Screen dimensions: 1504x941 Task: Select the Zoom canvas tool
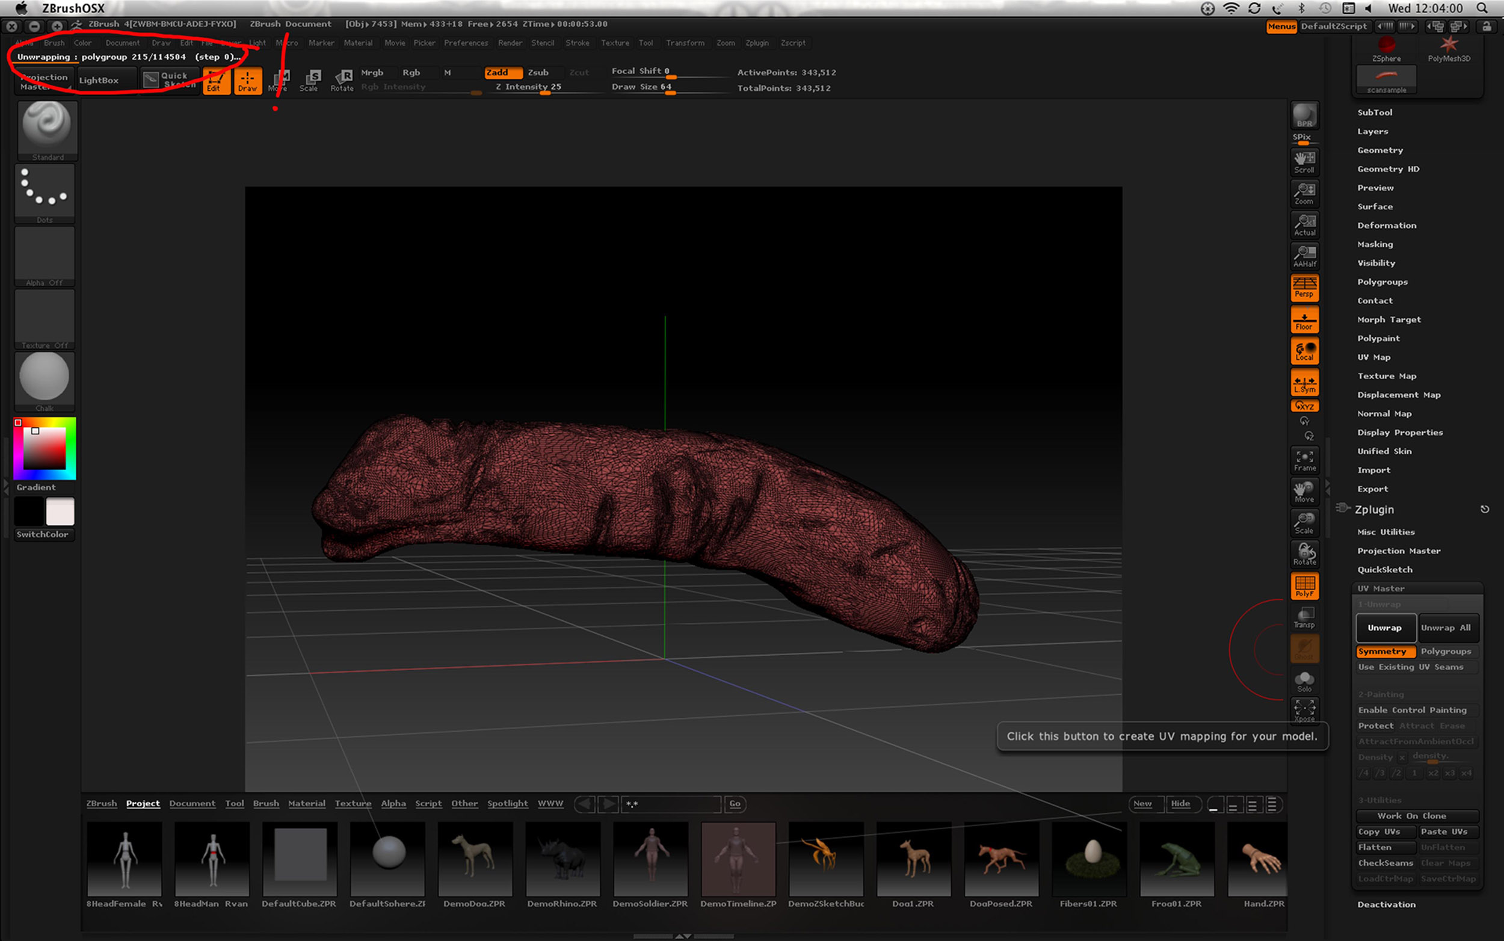pos(1304,194)
